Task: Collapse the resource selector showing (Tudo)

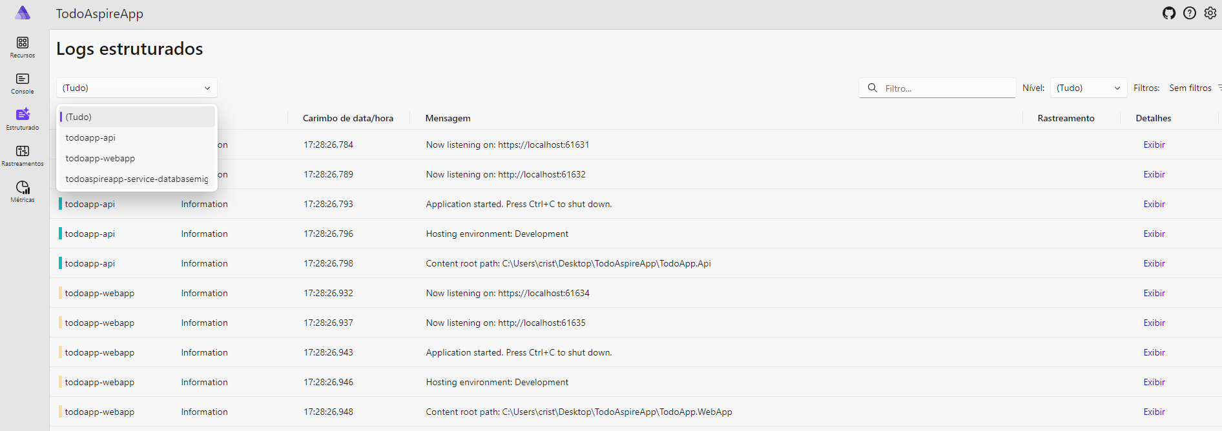Action: (x=136, y=88)
